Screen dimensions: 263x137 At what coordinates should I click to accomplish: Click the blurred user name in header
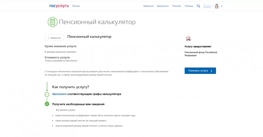coord(208,6)
